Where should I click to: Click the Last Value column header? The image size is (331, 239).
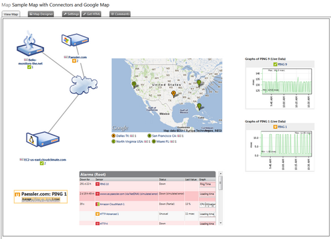tap(191, 179)
